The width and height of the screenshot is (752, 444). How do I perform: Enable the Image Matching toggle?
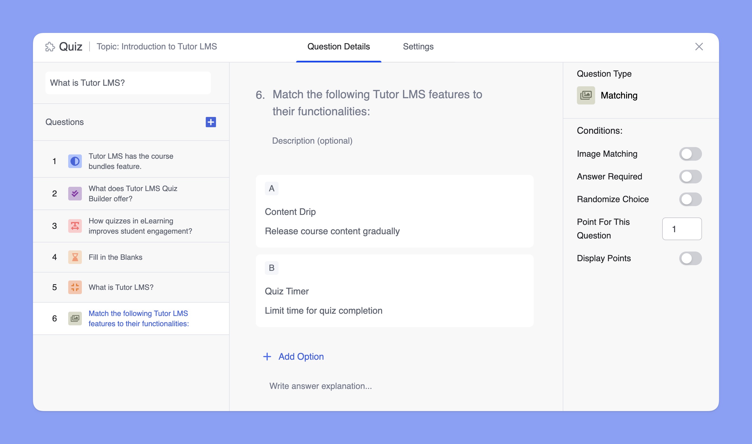690,154
